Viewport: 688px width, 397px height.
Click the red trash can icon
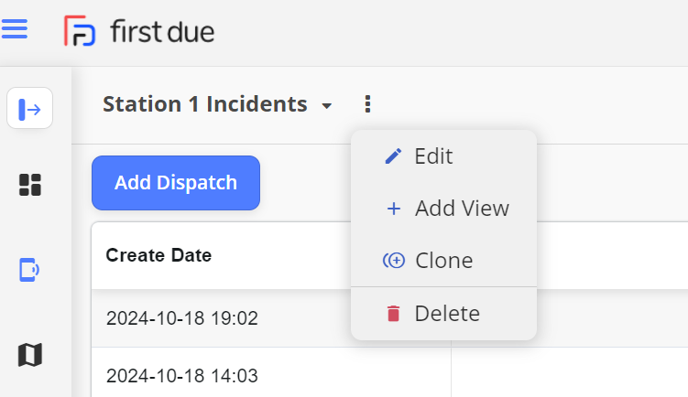point(394,314)
